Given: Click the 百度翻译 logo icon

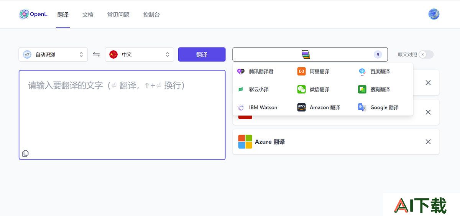Looking at the screenshot, I should pyautogui.click(x=362, y=71).
